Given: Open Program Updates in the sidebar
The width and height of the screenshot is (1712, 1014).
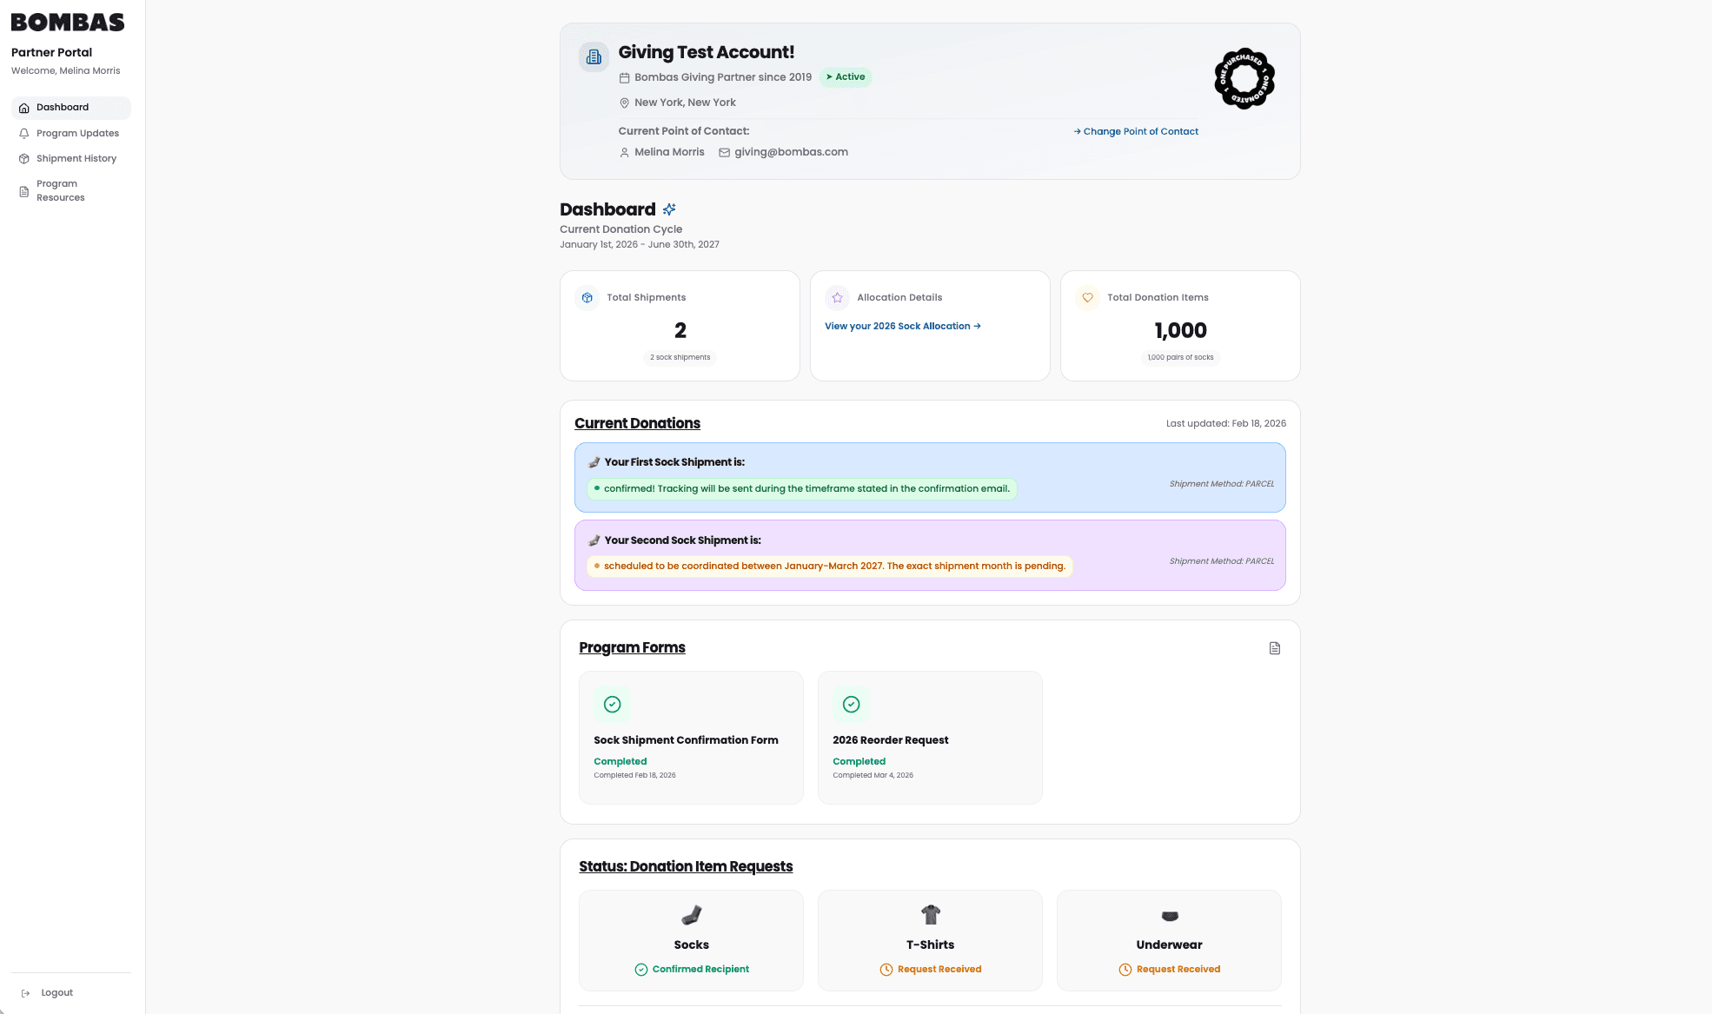Looking at the screenshot, I should (70, 133).
